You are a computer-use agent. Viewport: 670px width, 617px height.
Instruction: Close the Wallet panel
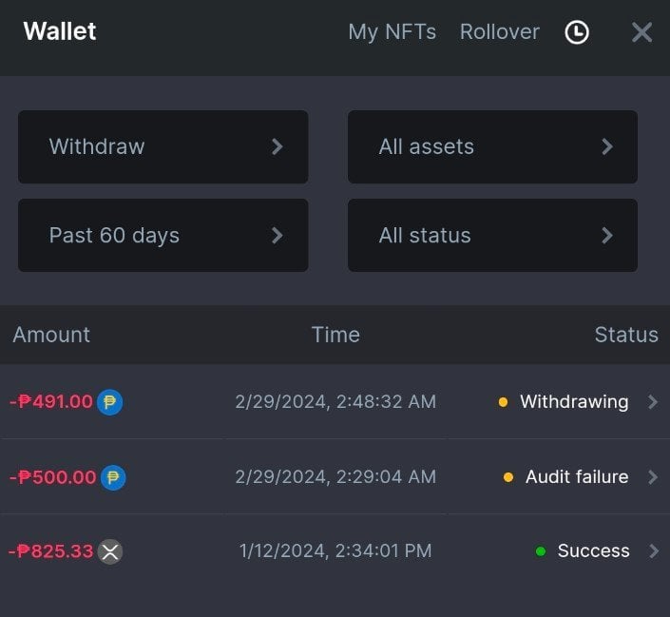coord(641,32)
